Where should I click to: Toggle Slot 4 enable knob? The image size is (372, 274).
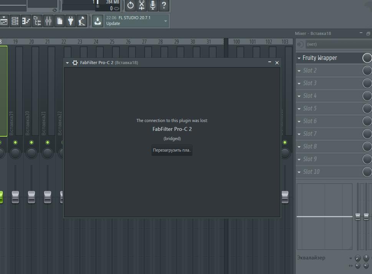click(x=367, y=96)
